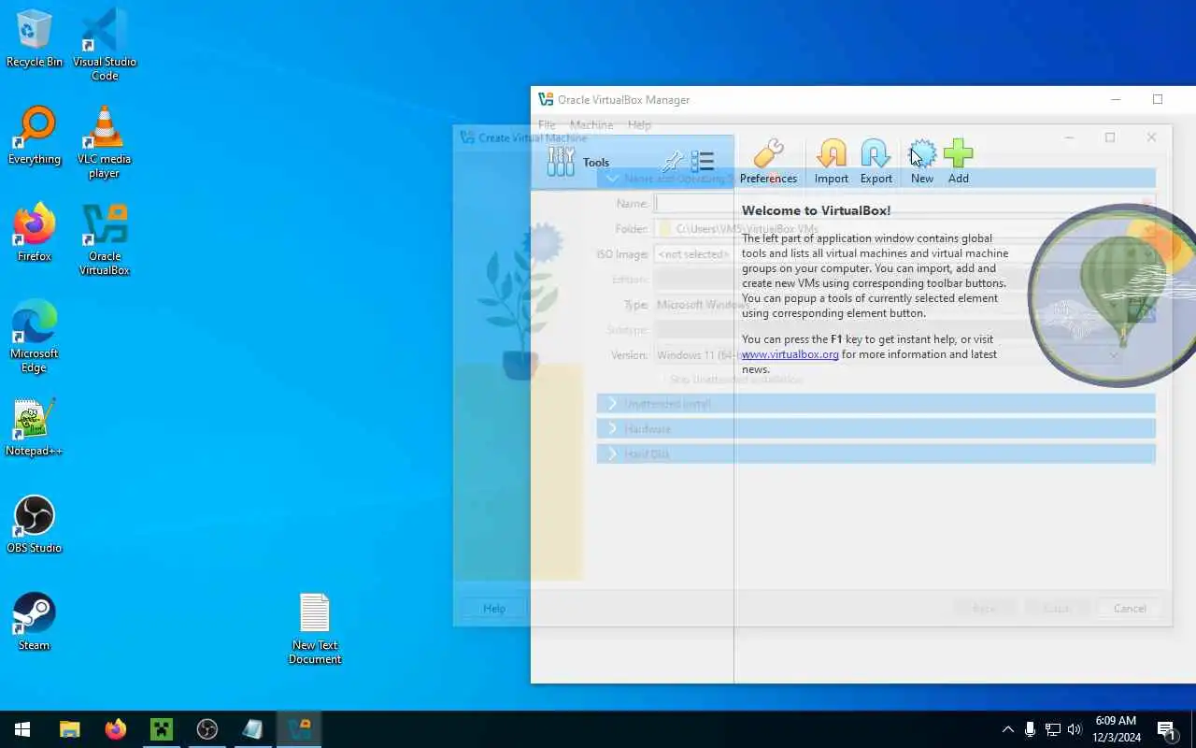Screen dimensions: 1196x748
Task: Click the green Add machine icon
Action: pyautogui.click(x=959, y=162)
